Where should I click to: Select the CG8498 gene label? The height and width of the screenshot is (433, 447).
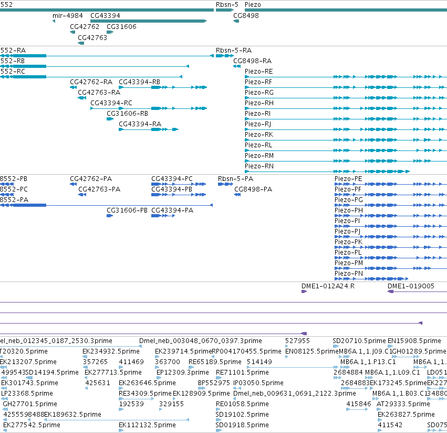[x=246, y=16]
